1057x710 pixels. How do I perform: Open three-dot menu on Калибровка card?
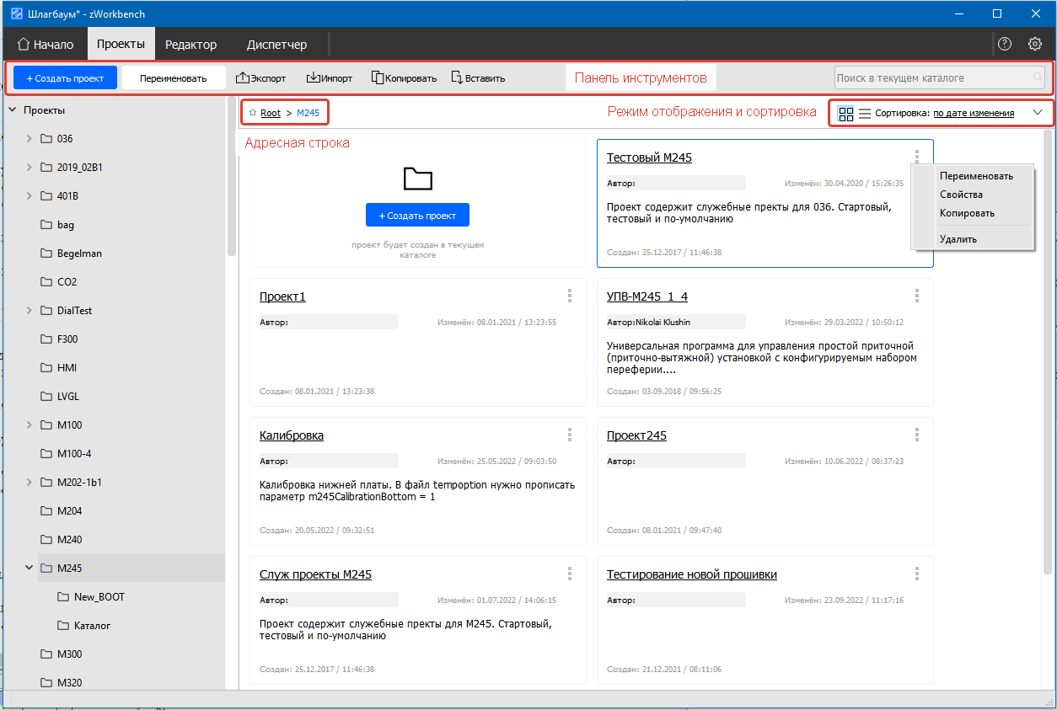tap(570, 435)
